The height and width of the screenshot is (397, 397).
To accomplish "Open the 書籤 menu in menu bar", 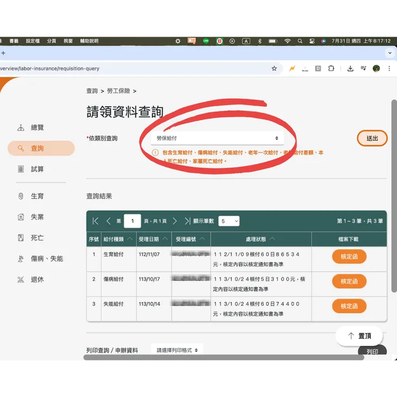I will coord(14,41).
